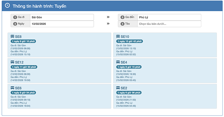Click 'Ga đi: Sài Gòn' in the SE6 card
Screen dimensions: 224x117
pyautogui.click(x=18, y=97)
